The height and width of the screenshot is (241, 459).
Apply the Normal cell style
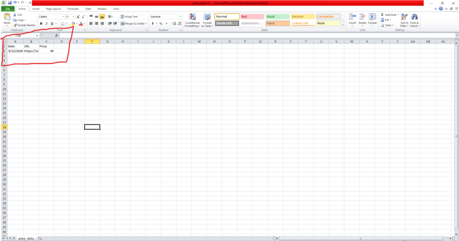pos(227,17)
